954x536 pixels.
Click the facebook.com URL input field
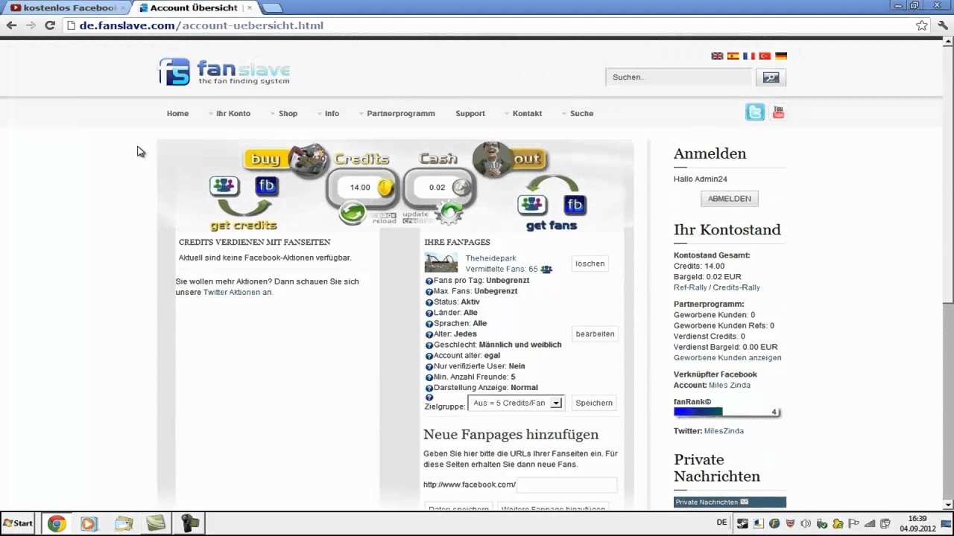(x=566, y=485)
